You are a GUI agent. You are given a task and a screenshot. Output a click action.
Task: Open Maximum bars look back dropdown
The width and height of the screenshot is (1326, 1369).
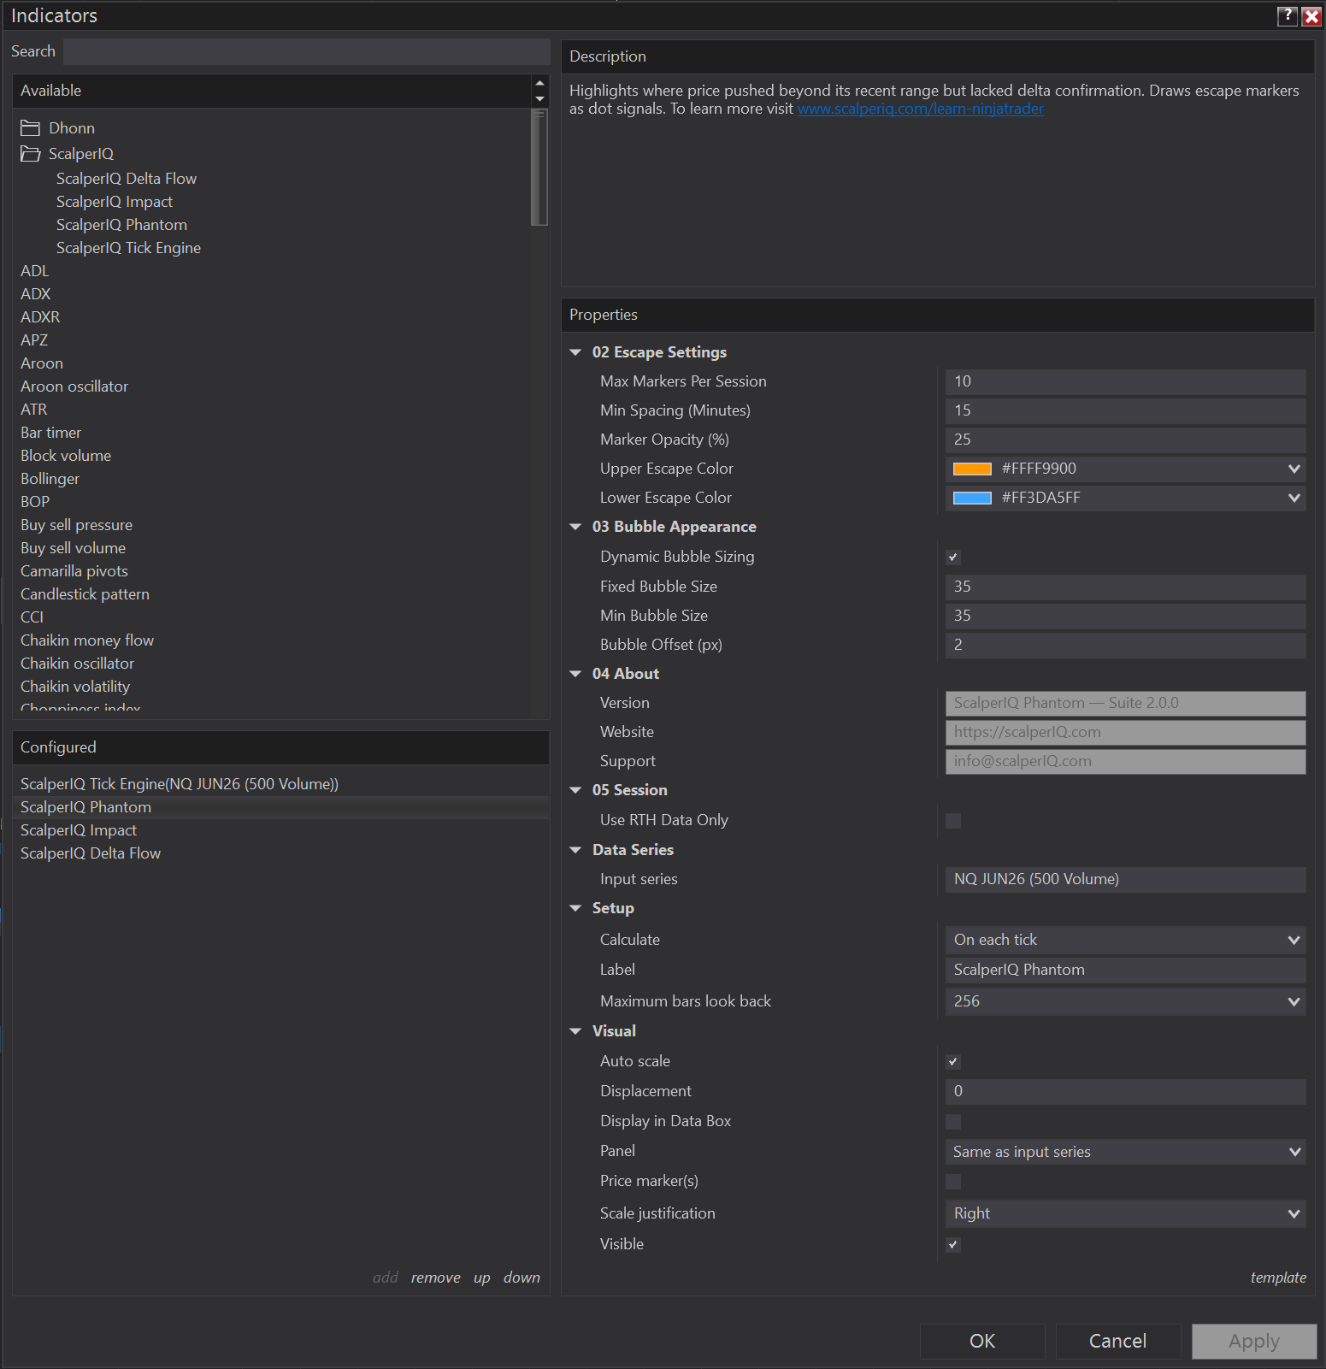pyautogui.click(x=1125, y=1001)
